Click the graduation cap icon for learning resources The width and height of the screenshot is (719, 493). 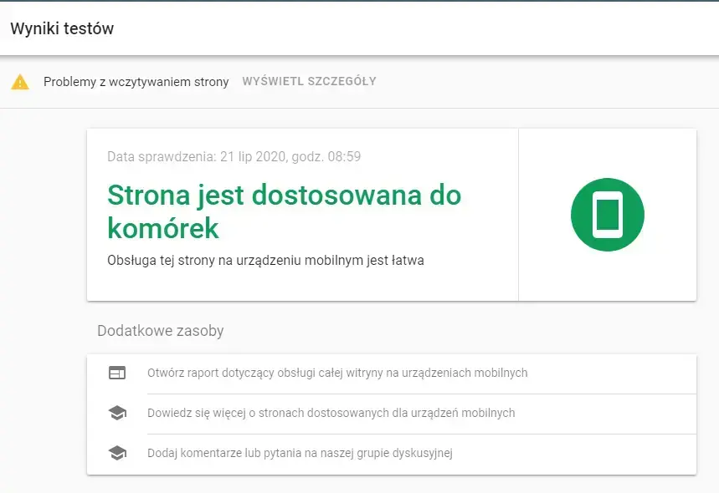click(120, 413)
